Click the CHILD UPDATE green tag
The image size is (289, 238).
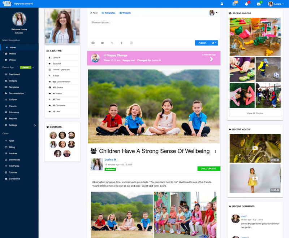[x=209, y=168]
